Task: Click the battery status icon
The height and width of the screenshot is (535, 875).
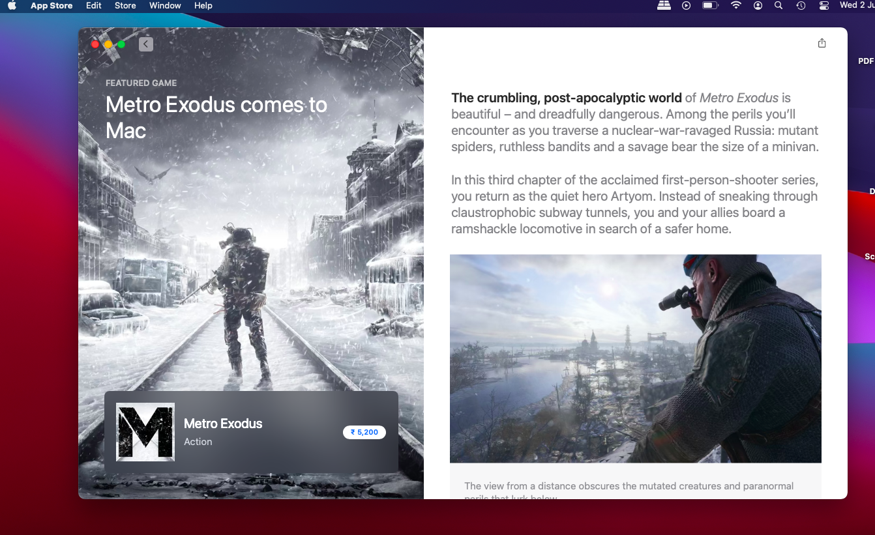Action: (710, 5)
